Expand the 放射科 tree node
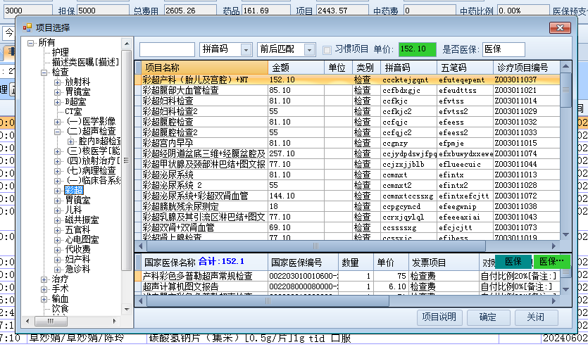This screenshot has height=354, width=588. pos(57,82)
